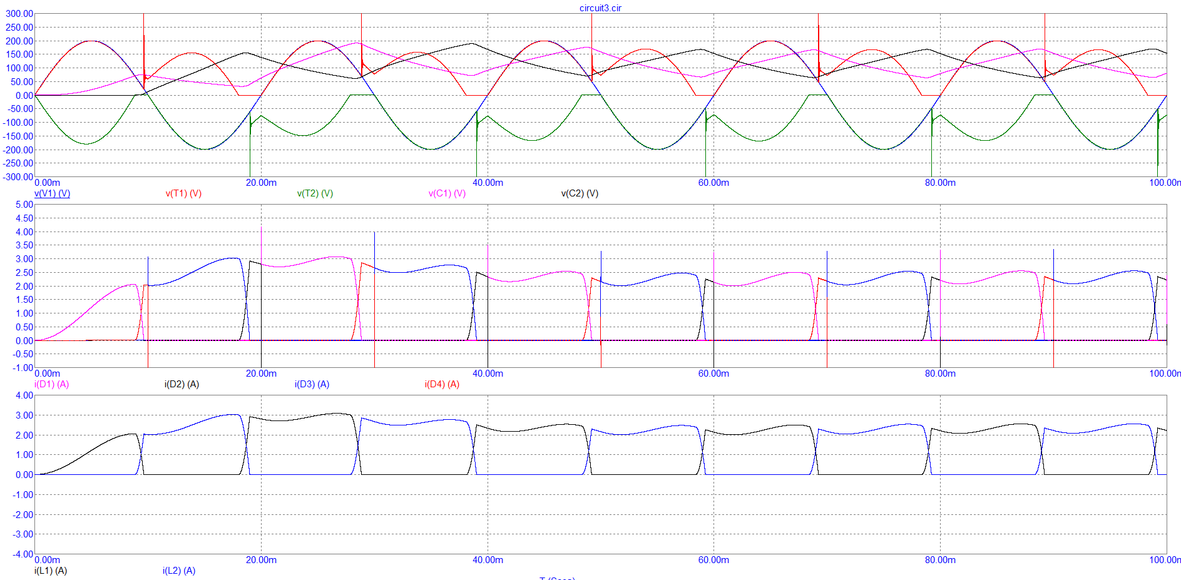Viewport: 1181px width, 580px height.
Task: Select the i(D4) (A) trace label
Action: [442, 384]
